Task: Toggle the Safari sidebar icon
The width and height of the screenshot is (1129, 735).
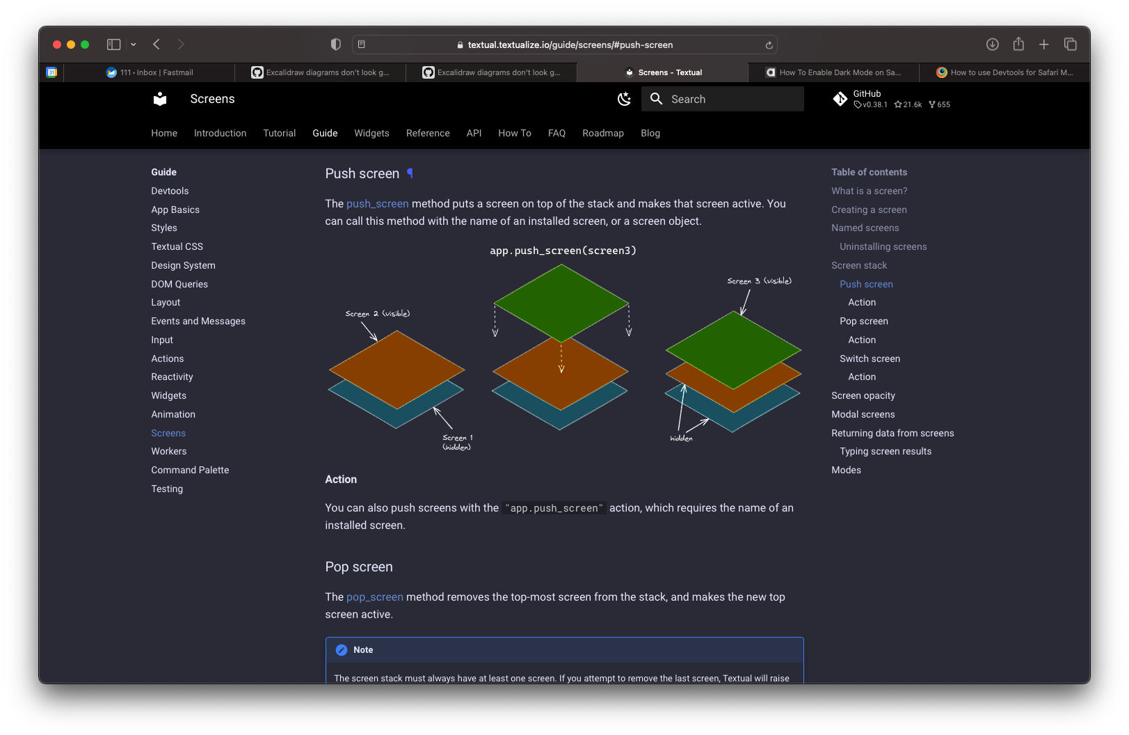Action: (x=113, y=45)
